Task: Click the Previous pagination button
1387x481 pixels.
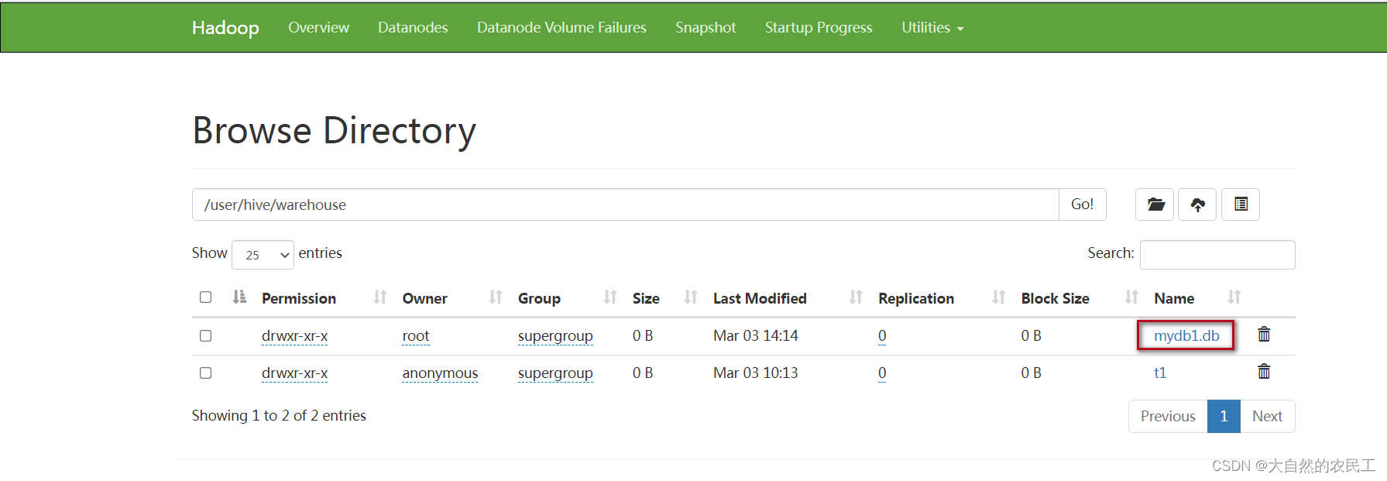Action: [1168, 416]
